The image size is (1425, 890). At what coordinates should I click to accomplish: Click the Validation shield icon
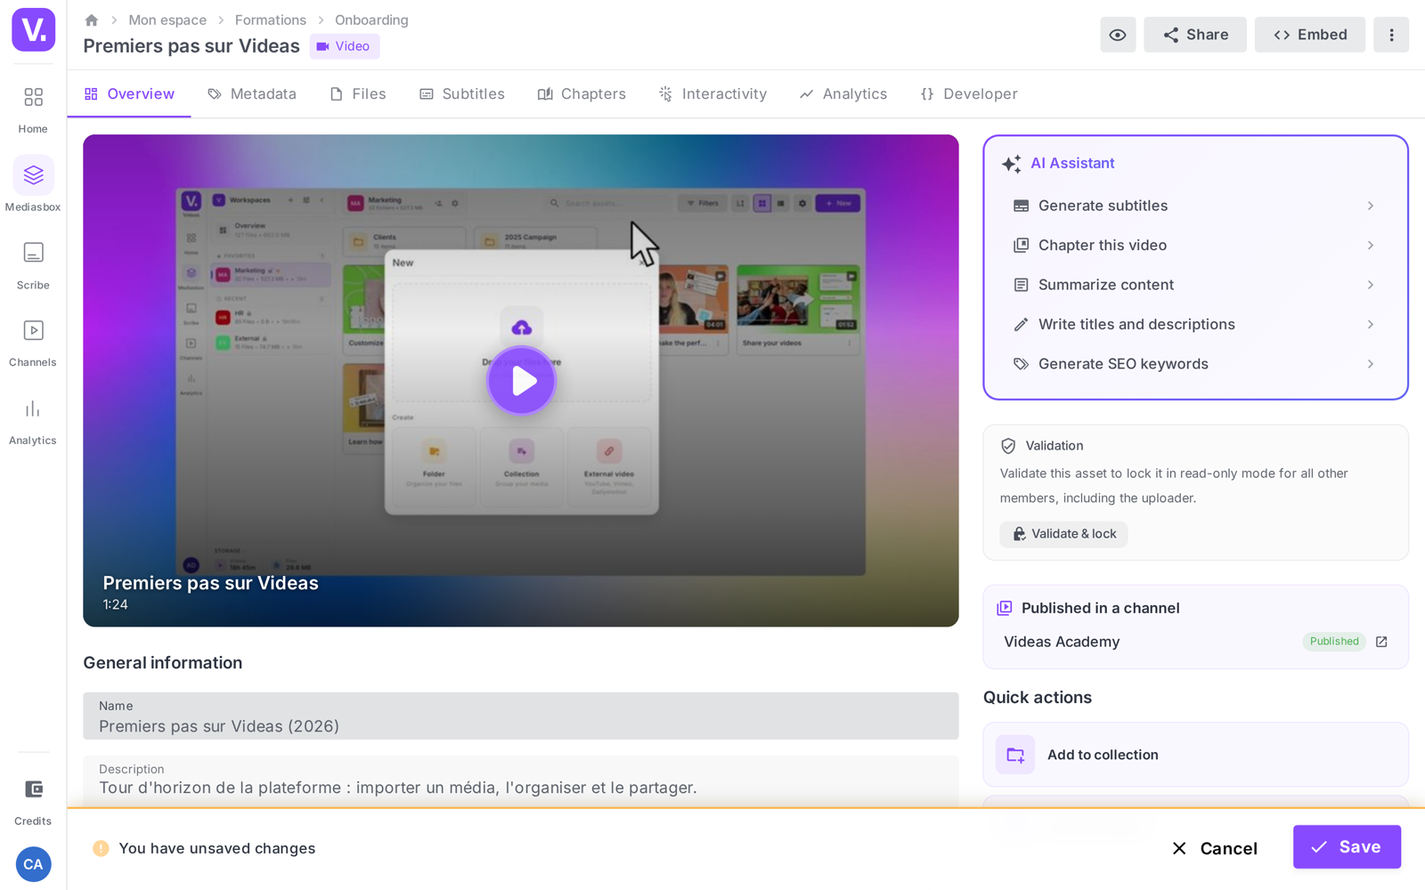point(1008,446)
